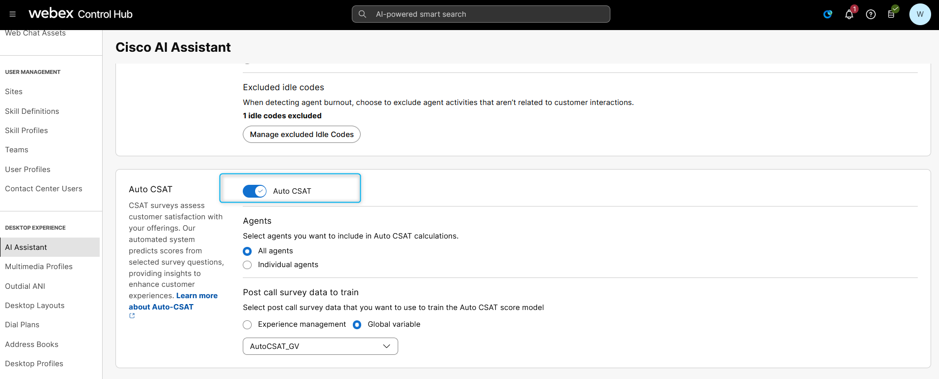This screenshot has height=379, width=939.
Task: Open the help question mark icon
Action: (871, 14)
